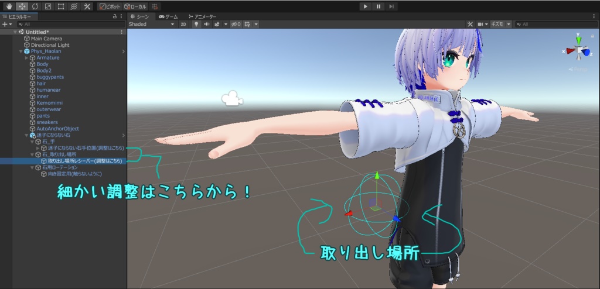Start Play mode

pyautogui.click(x=366, y=6)
